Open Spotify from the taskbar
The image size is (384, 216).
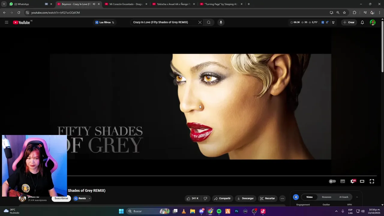click(219, 211)
